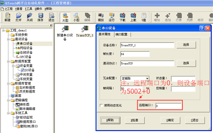Click the 帮助 button in dialog

[x=110, y=120]
